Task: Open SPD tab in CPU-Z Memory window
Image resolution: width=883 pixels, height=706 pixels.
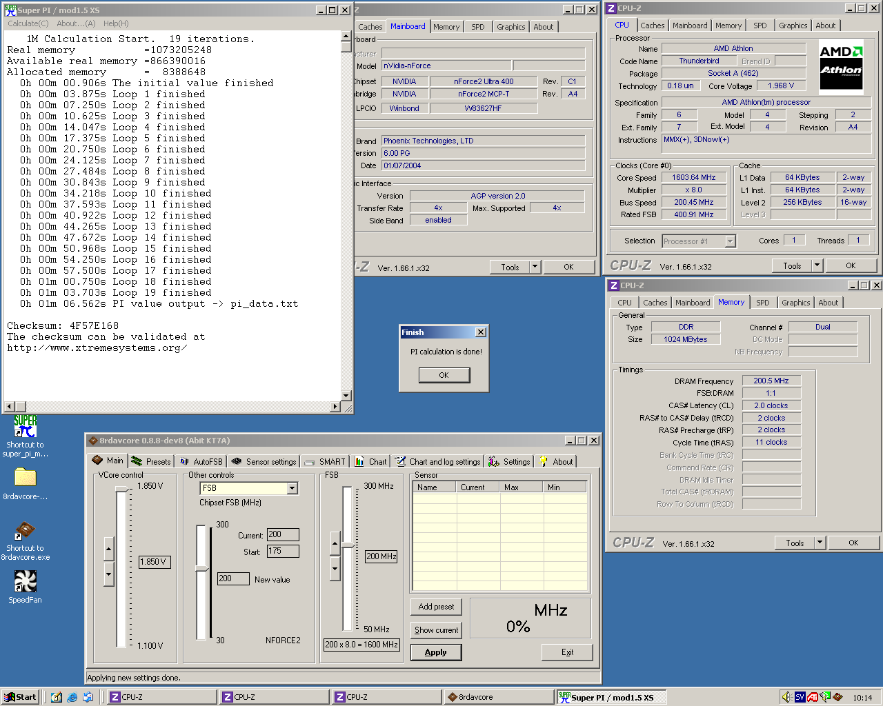Action: [x=763, y=303]
